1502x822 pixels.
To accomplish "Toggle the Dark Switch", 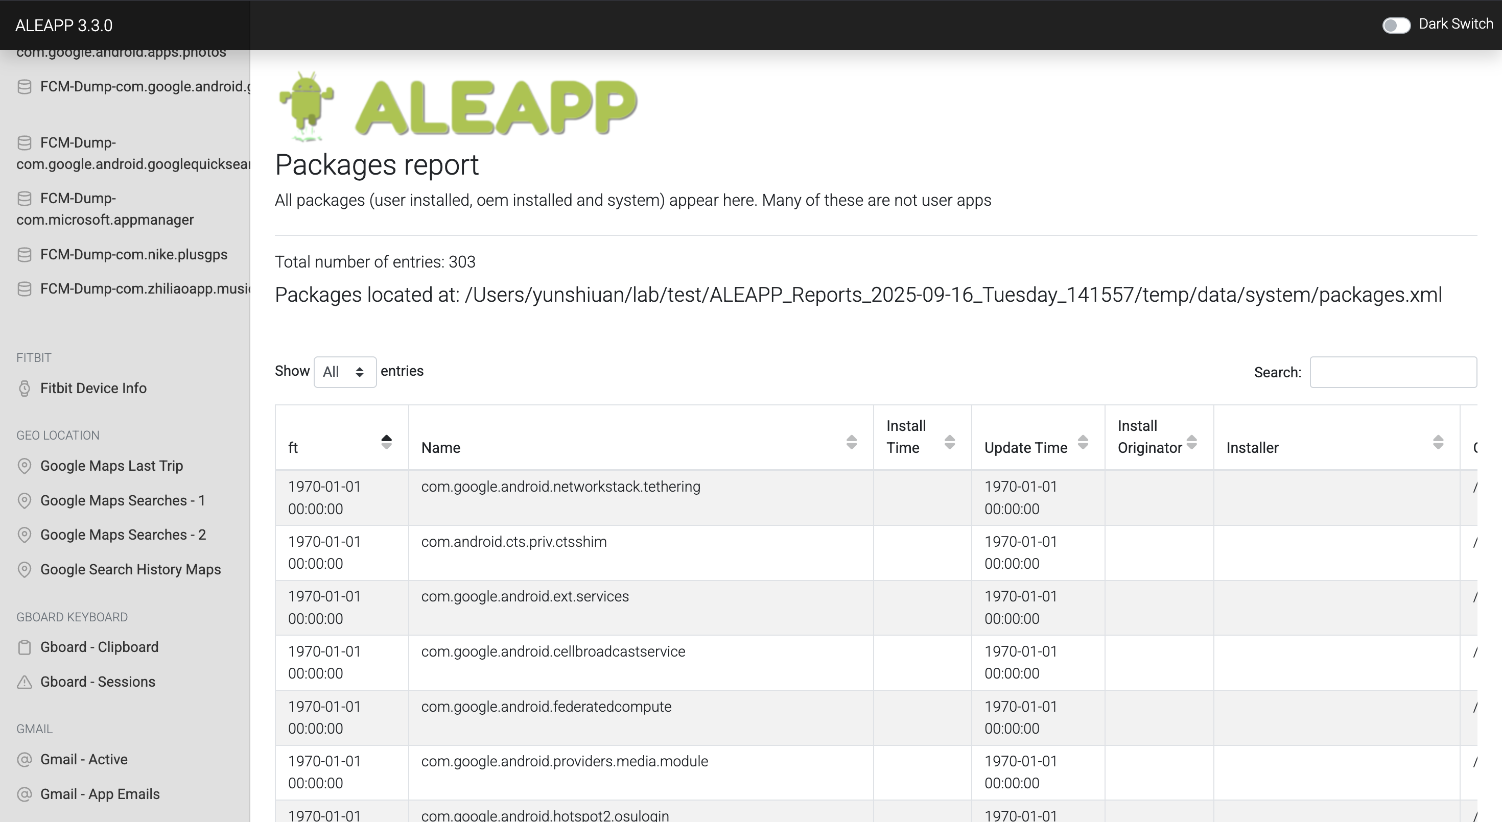I will pos(1396,25).
